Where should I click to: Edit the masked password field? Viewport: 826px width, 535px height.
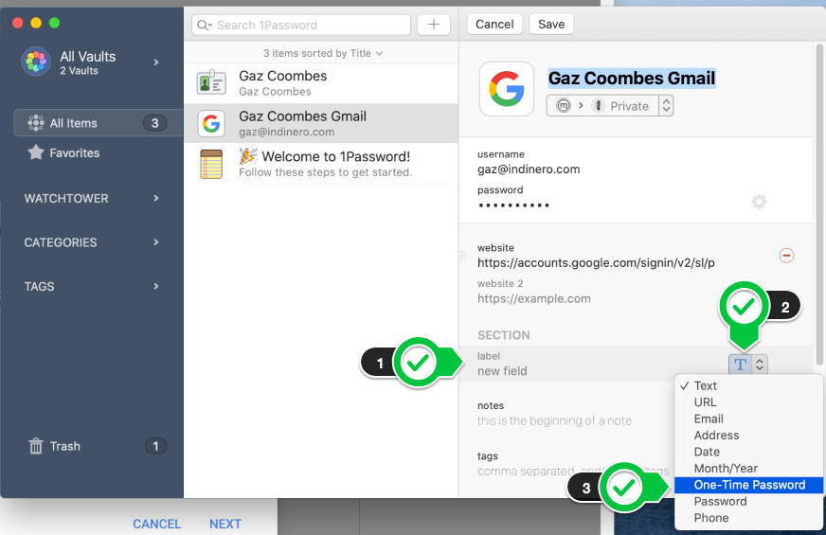[x=513, y=205]
